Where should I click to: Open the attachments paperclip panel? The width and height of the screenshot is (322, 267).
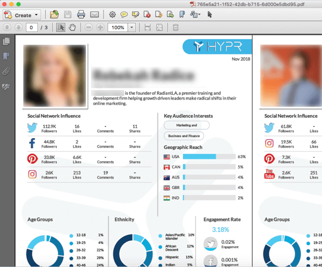click(x=6, y=72)
